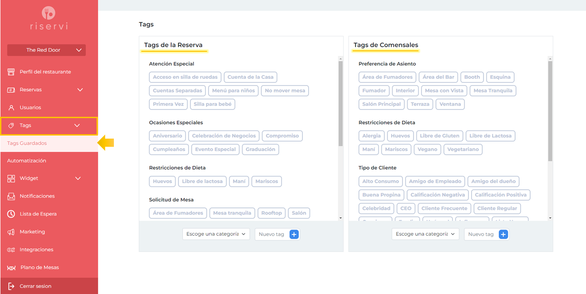Select tag Cuenta de la Casa

pyautogui.click(x=250, y=77)
